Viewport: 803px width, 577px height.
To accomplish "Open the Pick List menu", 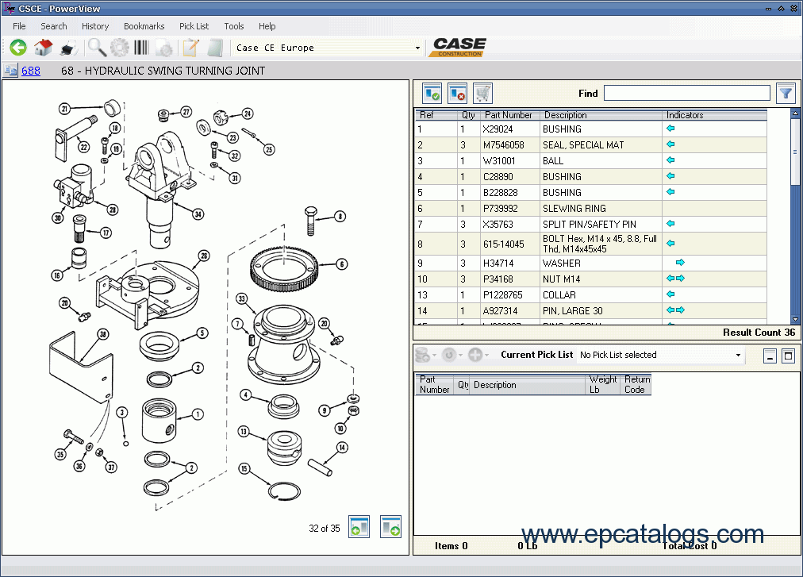I will [x=194, y=26].
